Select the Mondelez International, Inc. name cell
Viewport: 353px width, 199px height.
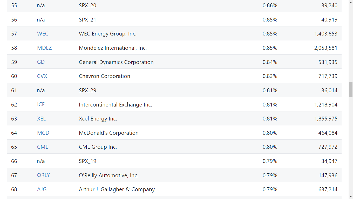tap(113, 48)
